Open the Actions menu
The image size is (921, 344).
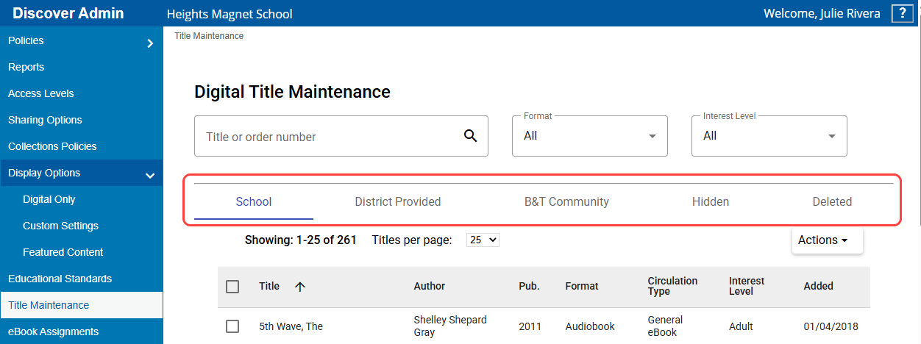[x=827, y=240]
